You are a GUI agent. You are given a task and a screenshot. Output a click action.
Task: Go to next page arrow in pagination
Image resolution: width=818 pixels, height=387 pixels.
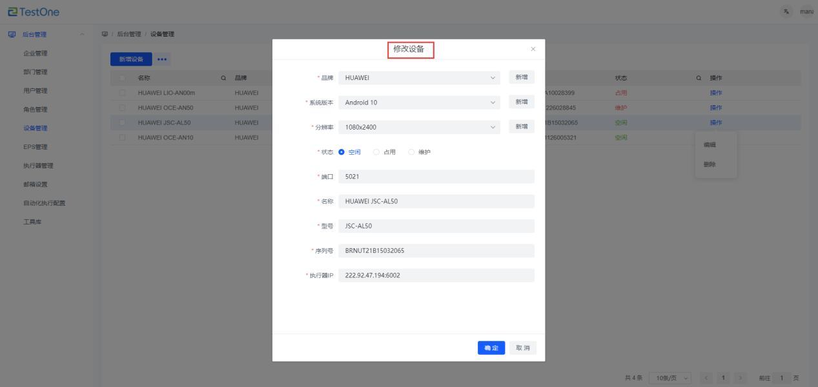741,377
